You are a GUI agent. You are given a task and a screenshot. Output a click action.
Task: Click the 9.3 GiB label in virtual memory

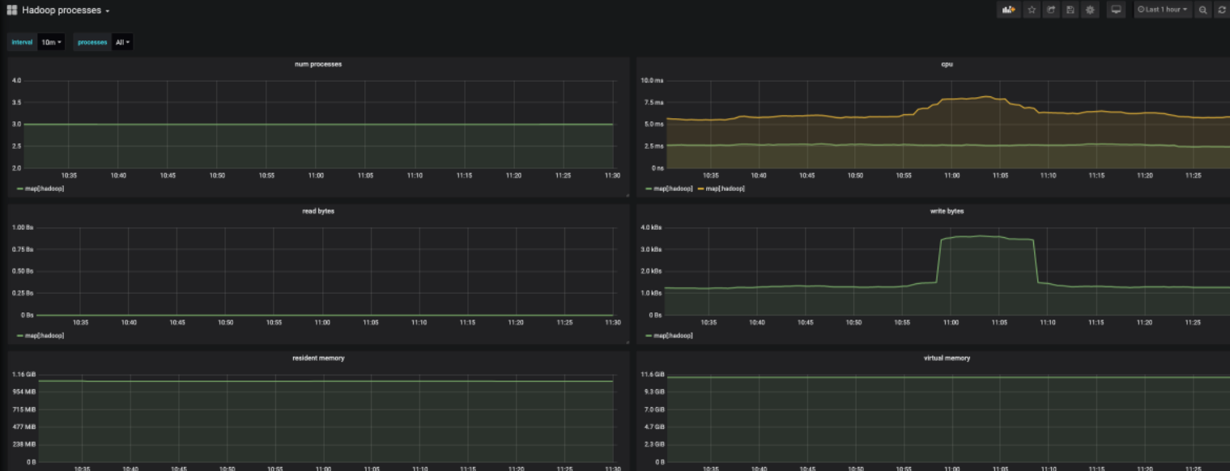(x=654, y=392)
